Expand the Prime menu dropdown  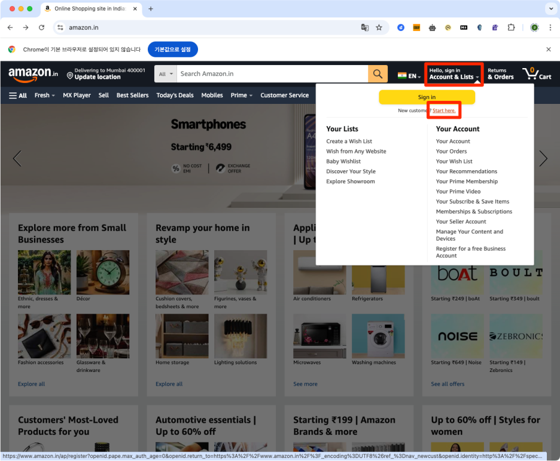(x=242, y=95)
